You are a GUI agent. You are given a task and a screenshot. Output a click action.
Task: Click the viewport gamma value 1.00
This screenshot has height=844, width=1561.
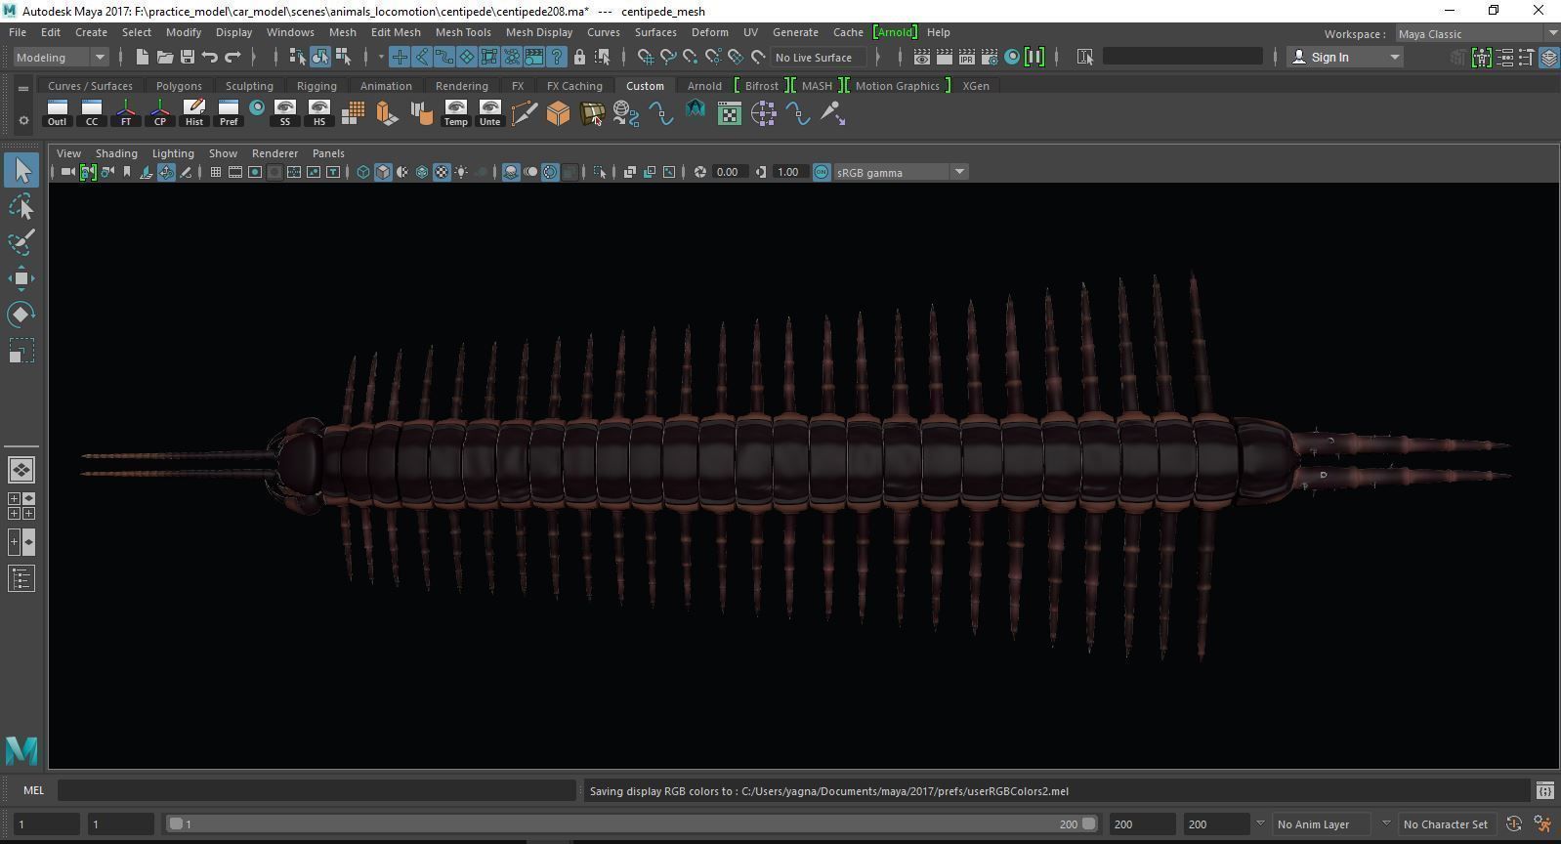pyautogui.click(x=788, y=172)
